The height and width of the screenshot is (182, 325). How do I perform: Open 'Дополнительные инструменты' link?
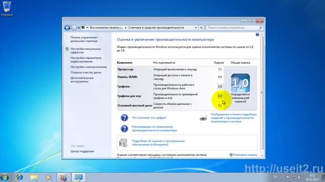[x=82, y=80]
